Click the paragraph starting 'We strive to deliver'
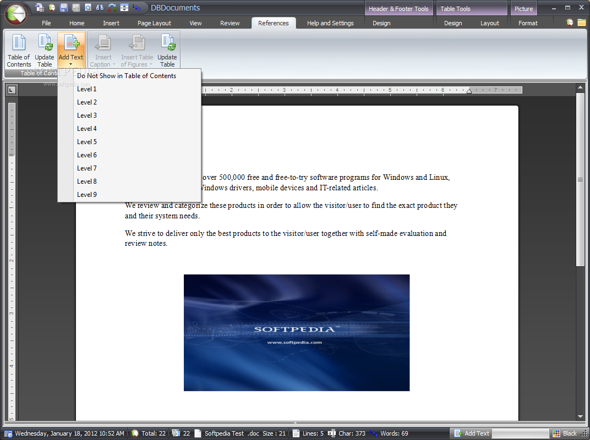The image size is (590, 440). 286,239
